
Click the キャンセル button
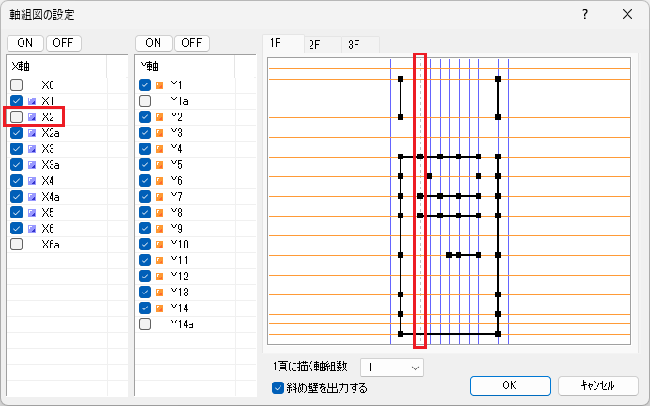[x=597, y=385]
